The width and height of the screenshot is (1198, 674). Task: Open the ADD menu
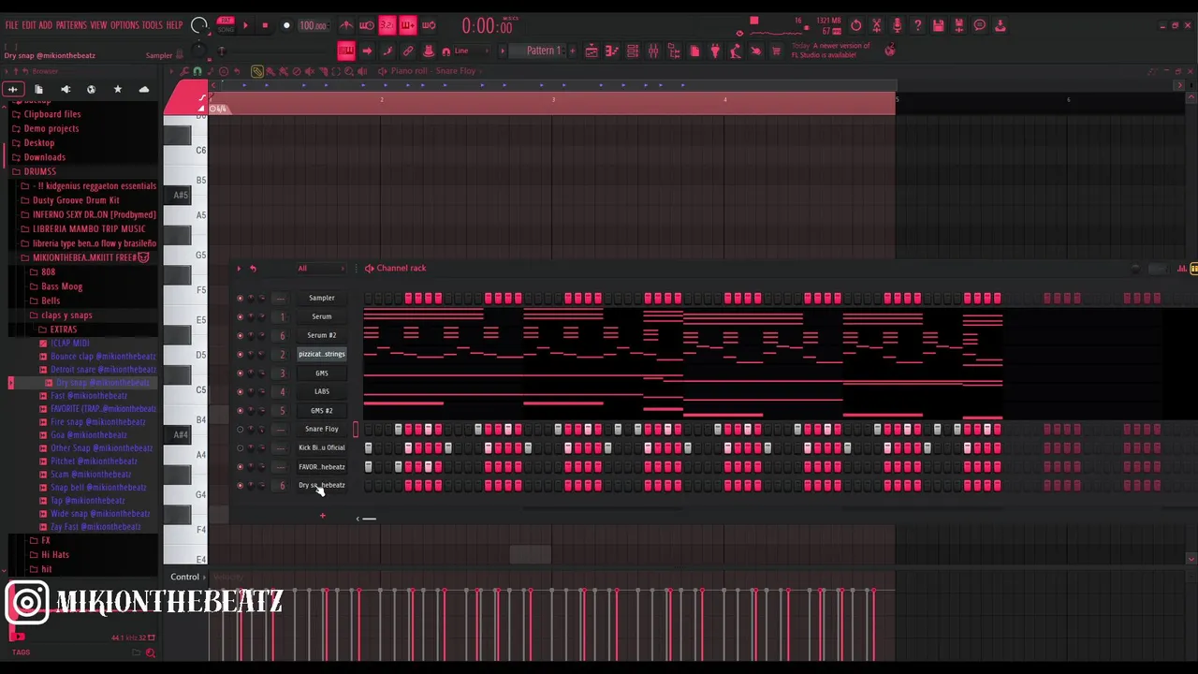46,25
